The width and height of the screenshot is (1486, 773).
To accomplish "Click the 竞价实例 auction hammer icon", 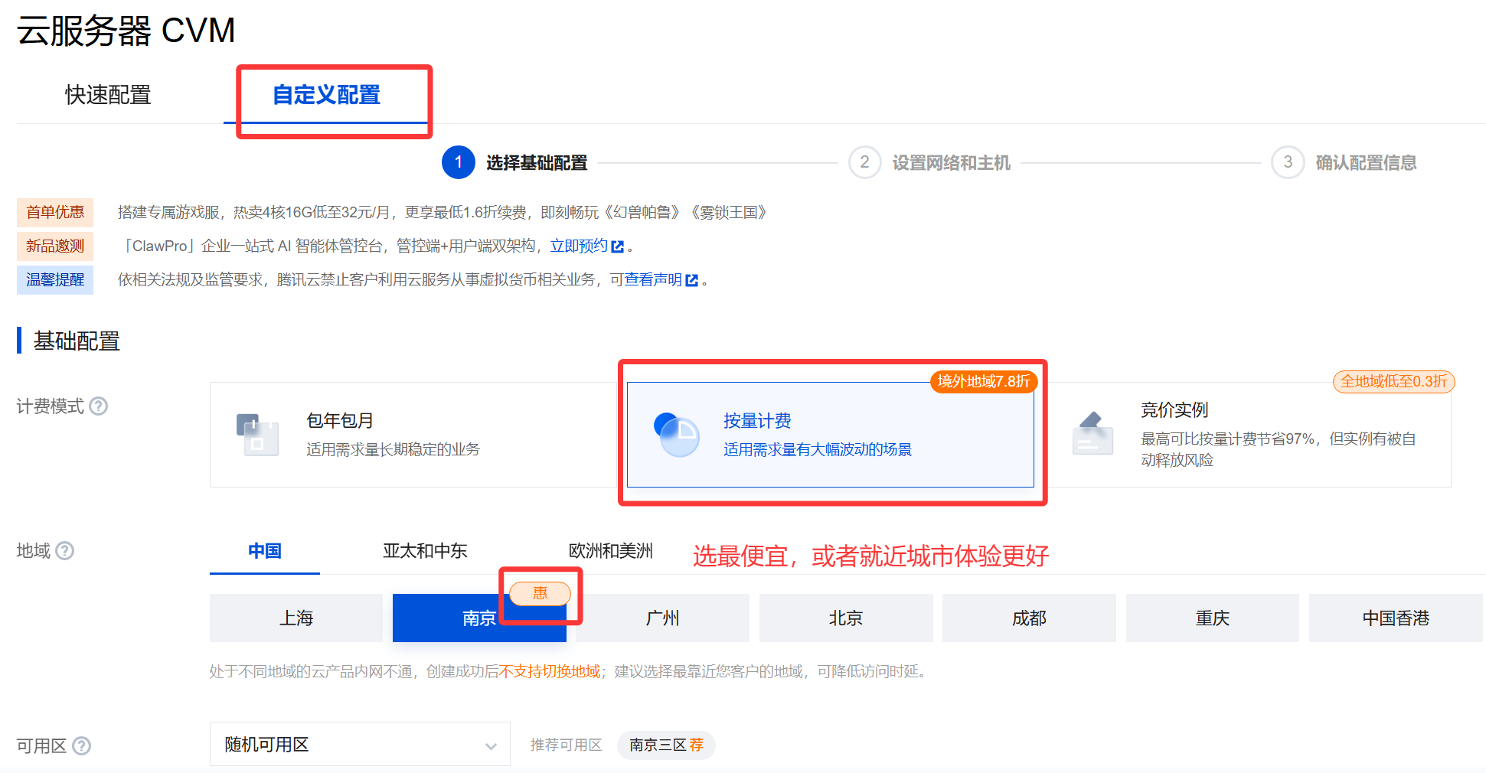I will (1092, 433).
